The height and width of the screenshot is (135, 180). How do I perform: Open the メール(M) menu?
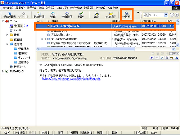click(x=8, y=8)
